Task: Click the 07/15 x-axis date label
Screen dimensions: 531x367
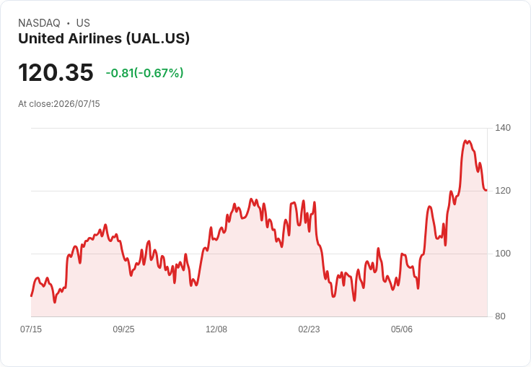Action: (31, 329)
